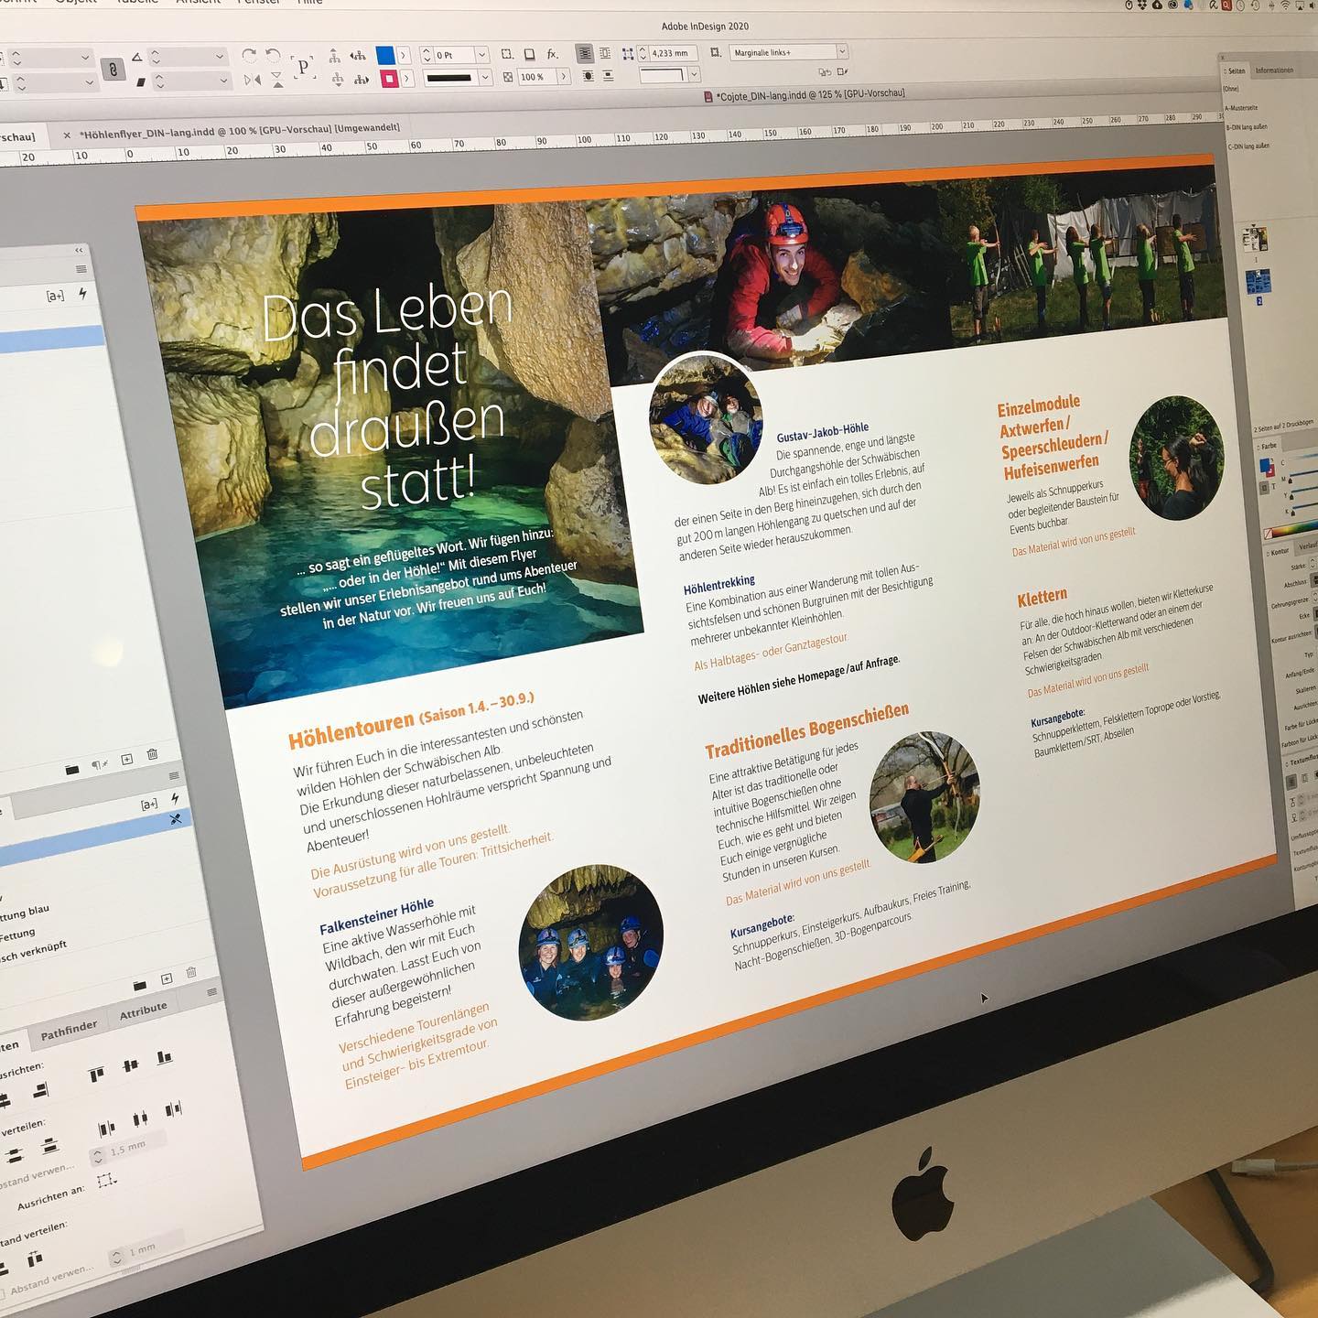Click the Flip Vertical icon
The width and height of the screenshot is (1318, 1318).
pyautogui.click(x=276, y=80)
